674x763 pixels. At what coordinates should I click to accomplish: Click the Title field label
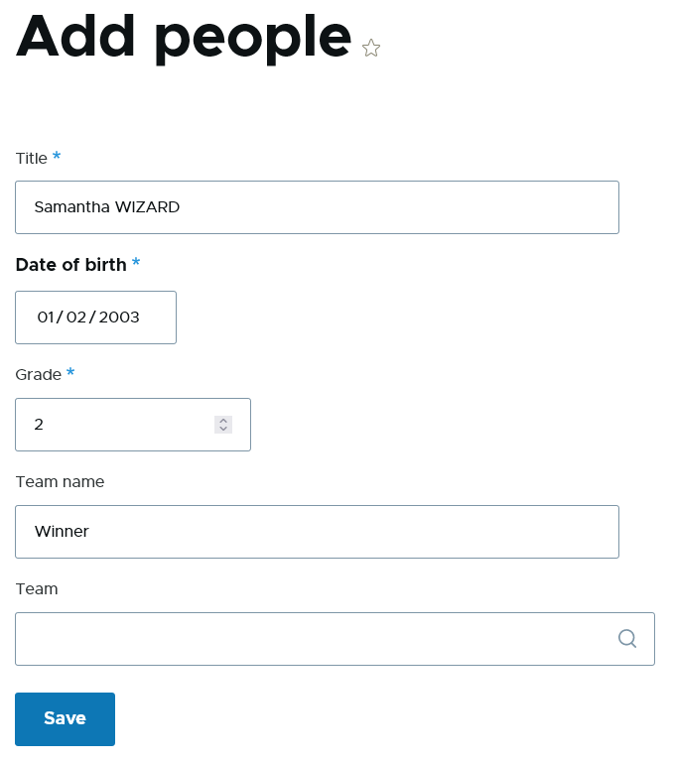pos(31,158)
